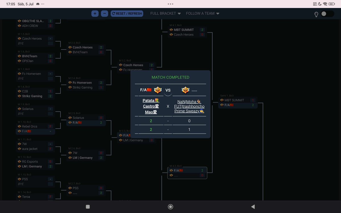Toggle the dark mode switch

pos(327,14)
